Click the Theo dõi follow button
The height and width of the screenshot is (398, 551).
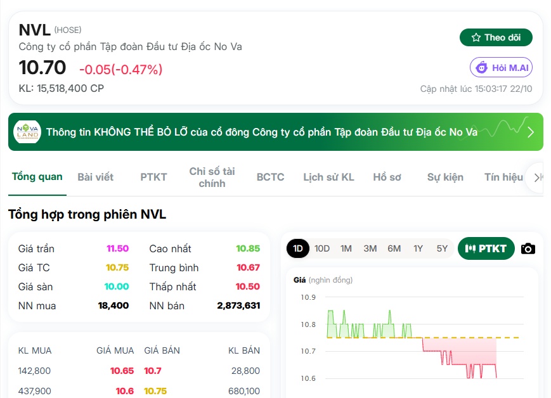(x=496, y=37)
